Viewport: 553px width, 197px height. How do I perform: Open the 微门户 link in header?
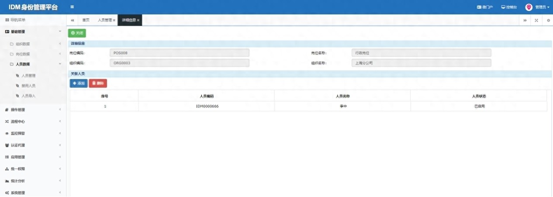click(485, 7)
